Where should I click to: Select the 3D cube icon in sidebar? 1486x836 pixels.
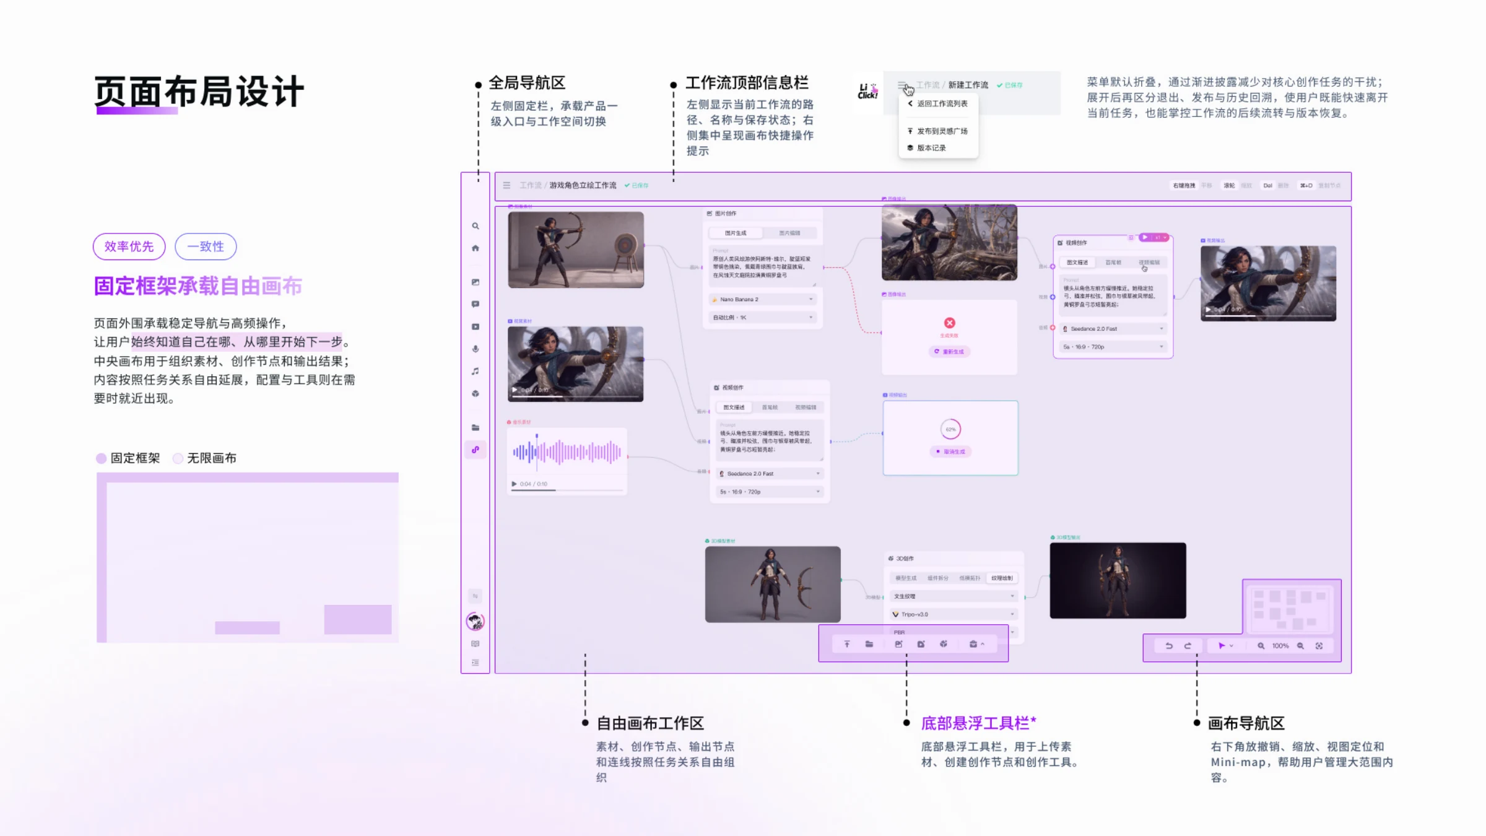click(x=476, y=393)
